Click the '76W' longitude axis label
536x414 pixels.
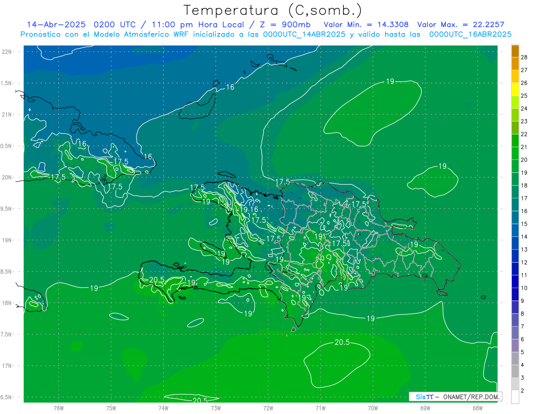[59, 408]
